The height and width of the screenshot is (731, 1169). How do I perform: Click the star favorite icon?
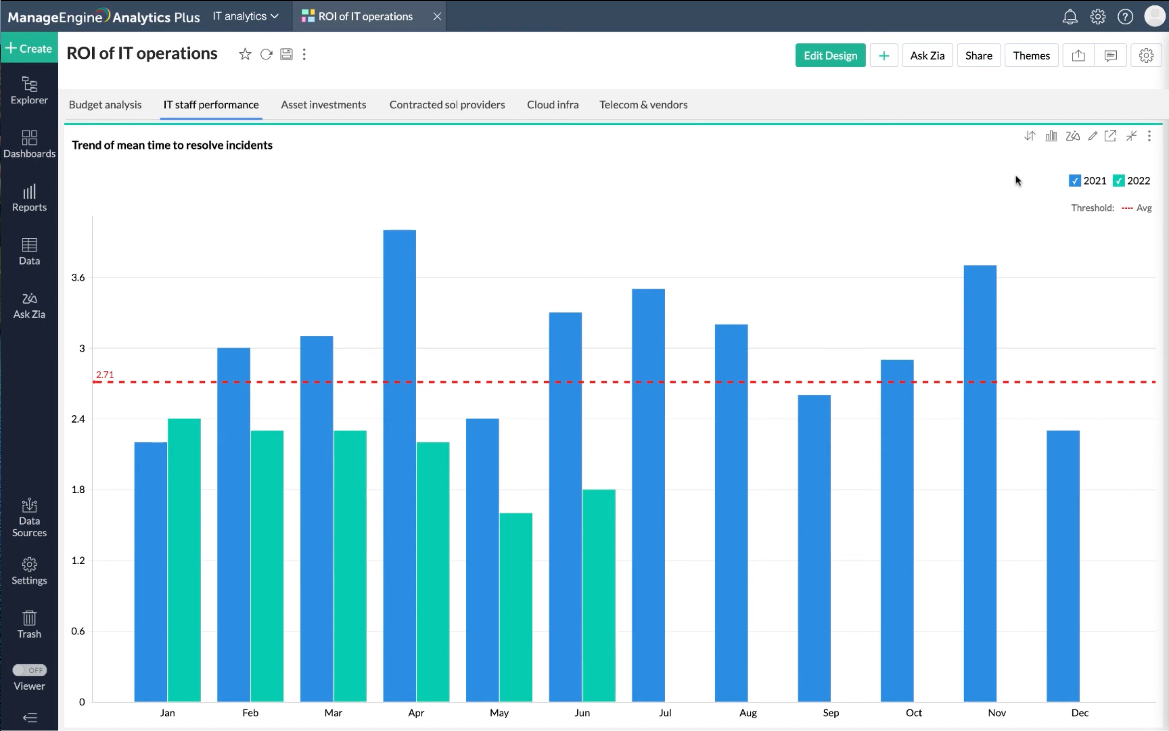pos(245,54)
